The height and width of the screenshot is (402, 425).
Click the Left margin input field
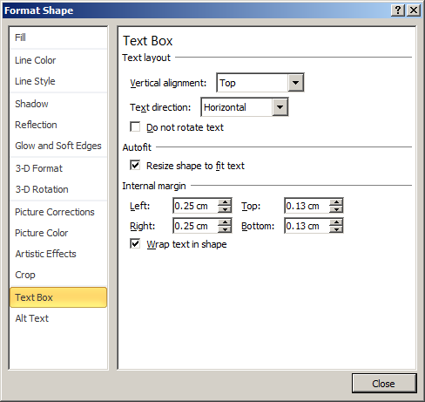tap(196, 206)
